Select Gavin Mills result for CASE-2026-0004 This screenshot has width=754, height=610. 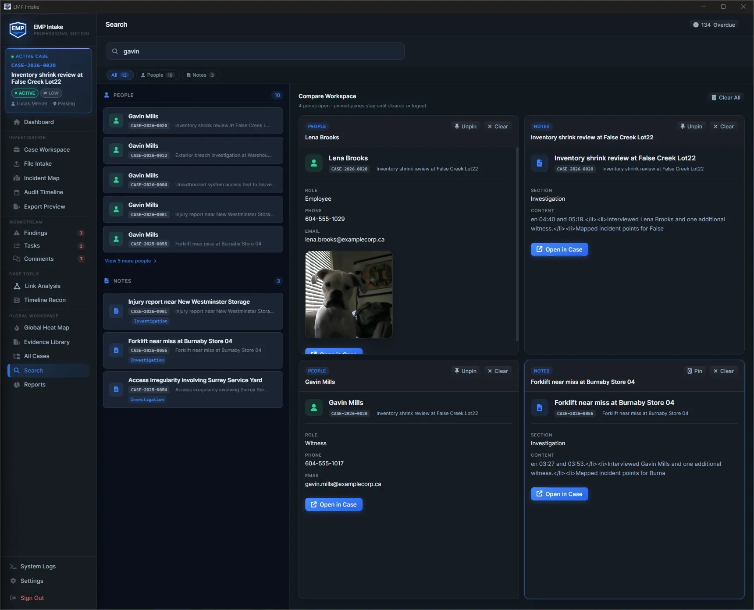click(193, 180)
